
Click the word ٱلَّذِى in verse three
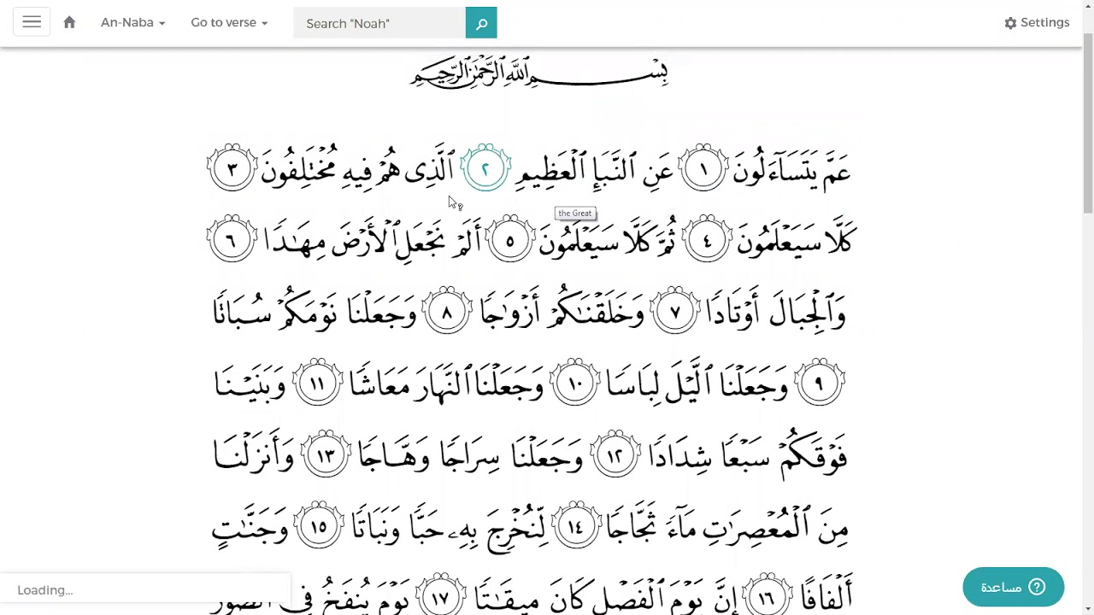point(428,167)
